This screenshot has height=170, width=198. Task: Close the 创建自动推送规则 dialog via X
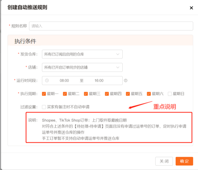191,8
